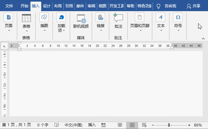Expand the 页面 dropdown arrow

[x=9, y=31]
